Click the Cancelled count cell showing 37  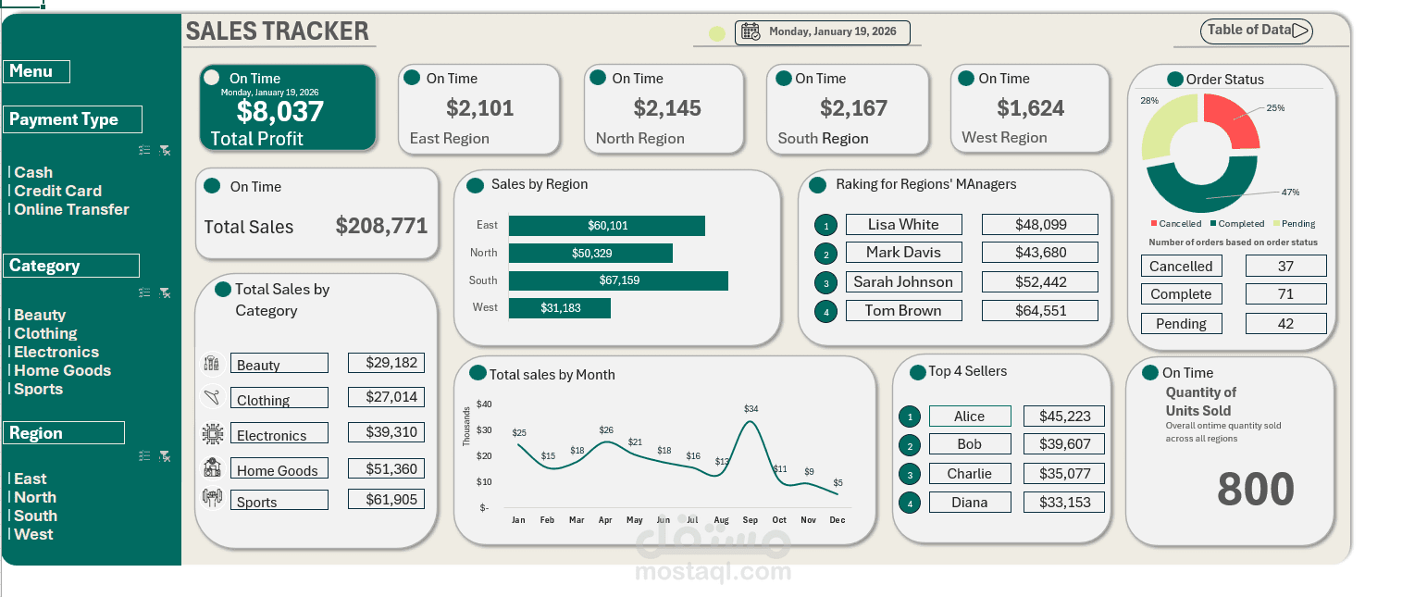tap(1285, 267)
